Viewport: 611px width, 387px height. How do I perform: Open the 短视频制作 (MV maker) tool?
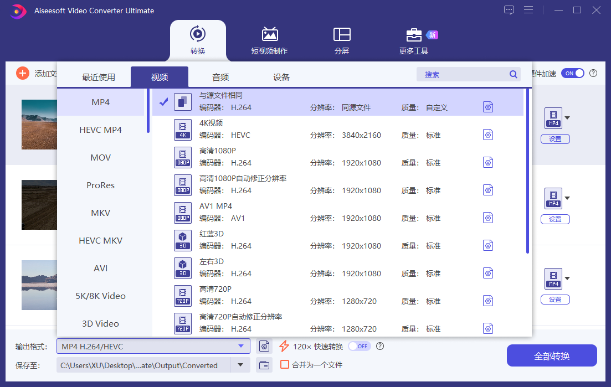[269, 41]
